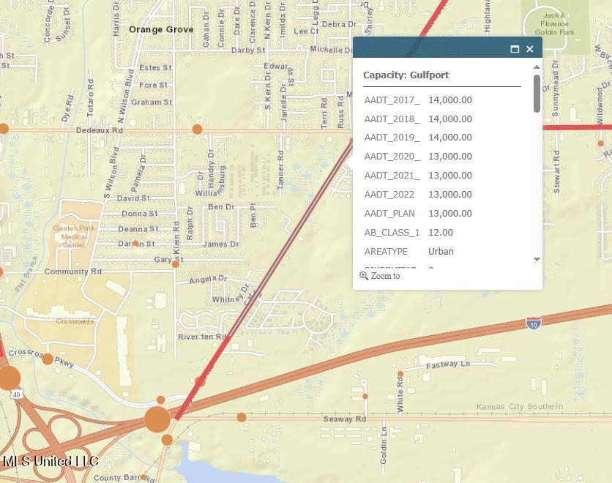This screenshot has width=612, height=483.
Task: Click the orange marker on Crossroads Pkwy
Action: 48,359
